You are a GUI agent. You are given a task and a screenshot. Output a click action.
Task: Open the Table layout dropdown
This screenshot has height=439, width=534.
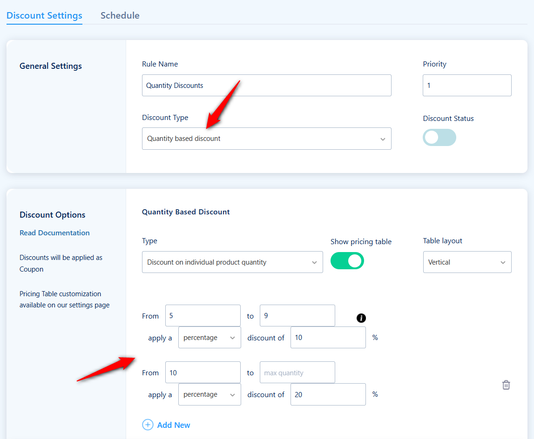pos(467,262)
